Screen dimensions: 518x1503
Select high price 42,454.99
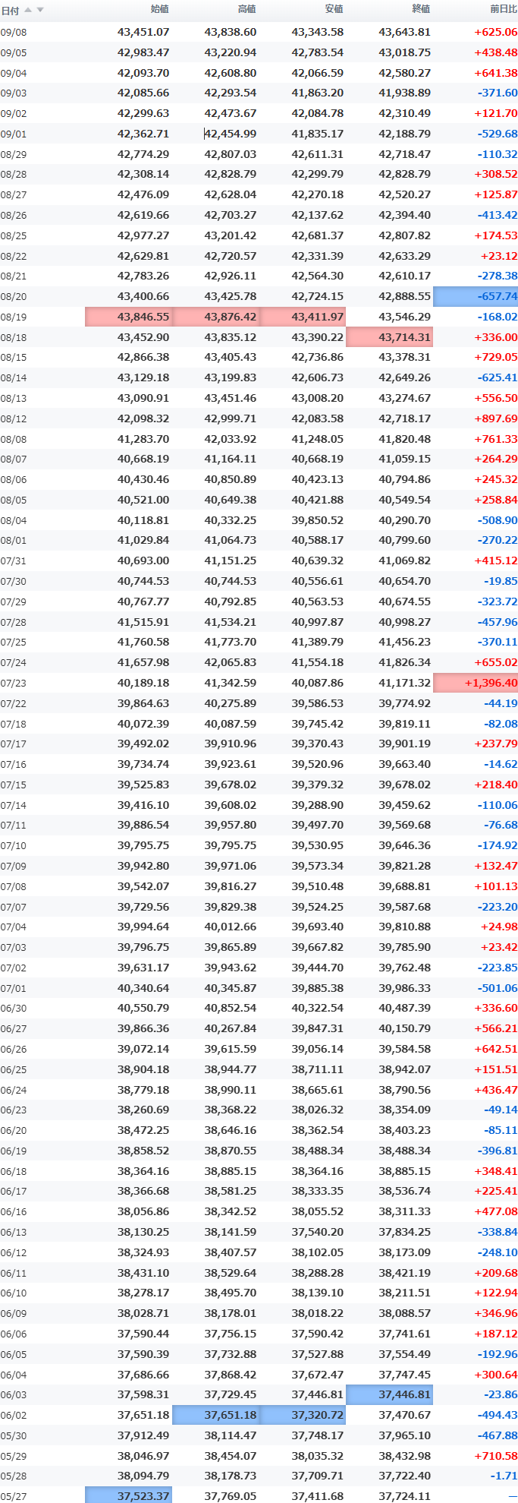pyautogui.click(x=231, y=134)
